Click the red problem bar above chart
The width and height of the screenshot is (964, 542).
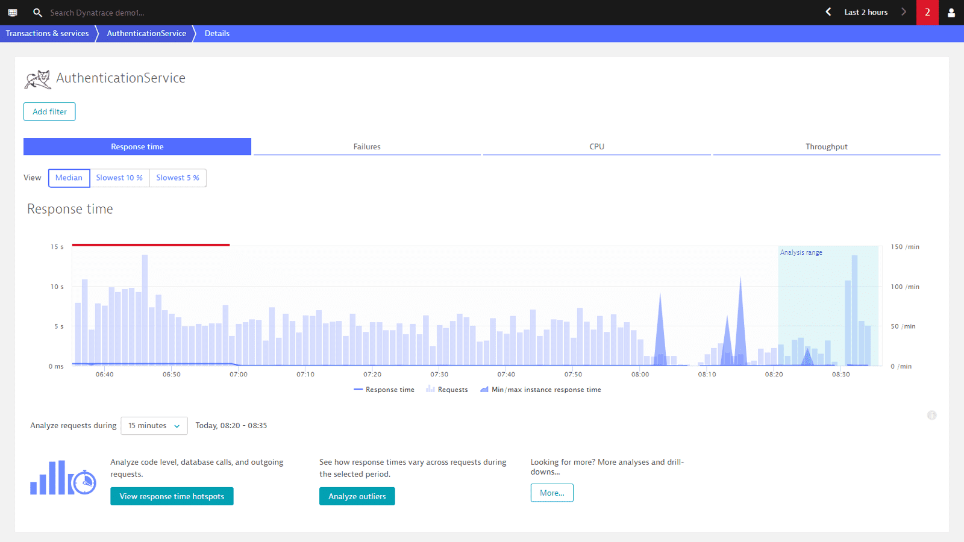[x=151, y=245]
